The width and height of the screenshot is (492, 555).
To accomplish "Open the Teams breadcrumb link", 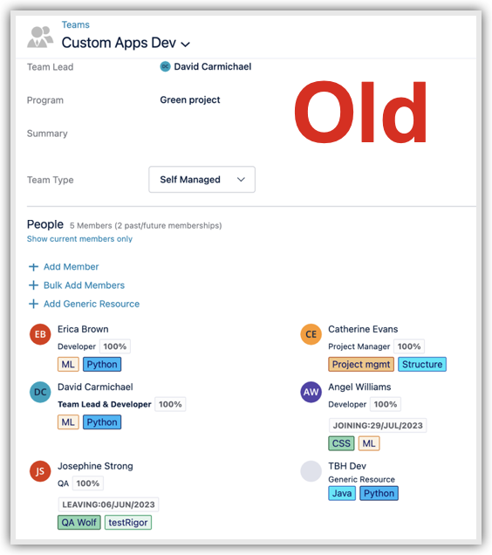I will pyautogui.click(x=75, y=24).
